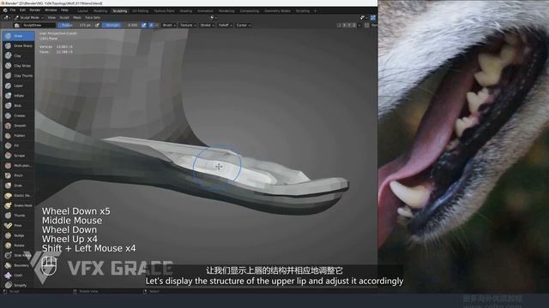Open the Mask menu in viewport header

[x=77, y=17]
